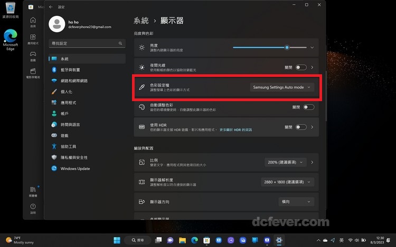396x247 pixels.
Task: Open the volume speaker tray icon
Action: click(x=356, y=240)
